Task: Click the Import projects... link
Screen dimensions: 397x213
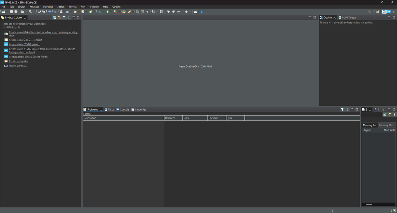Action: tap(18, 65)
